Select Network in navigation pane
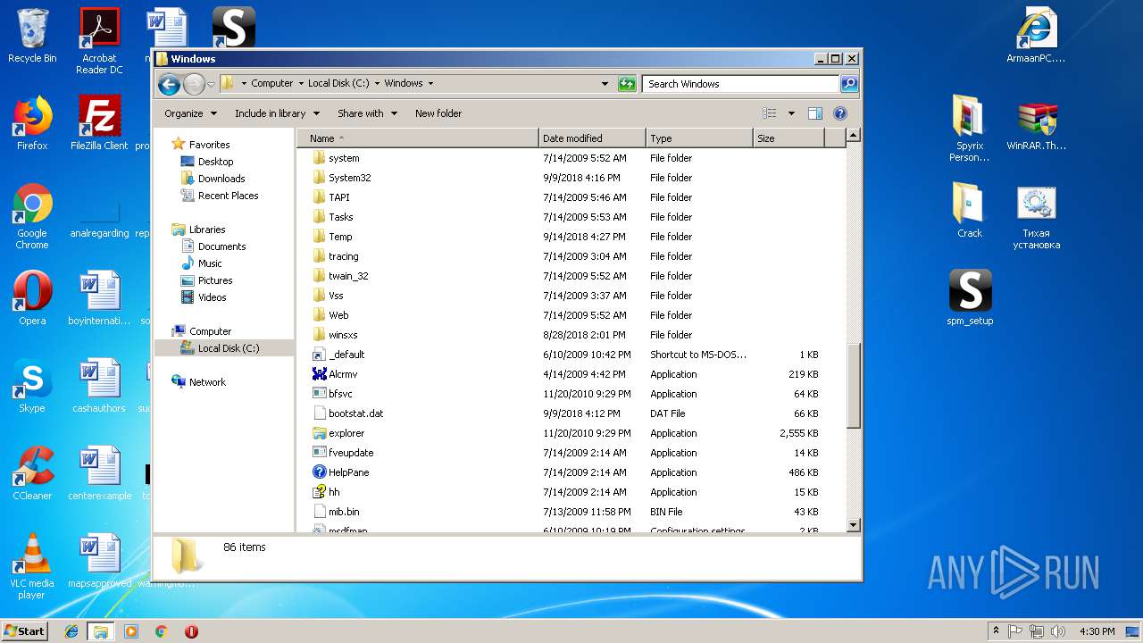 coord(207,382)
